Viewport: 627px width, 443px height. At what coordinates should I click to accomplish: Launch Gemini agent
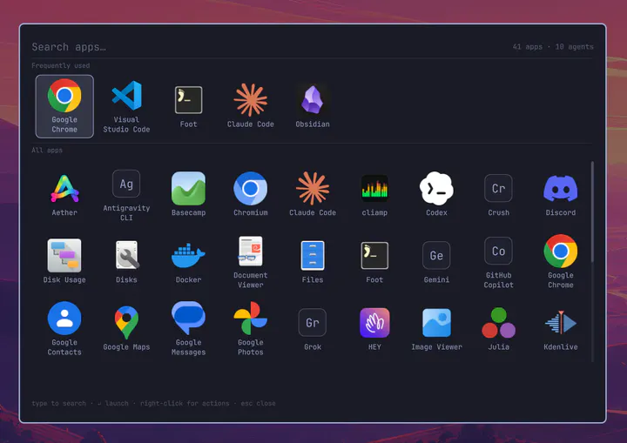(x=436, y=262)
